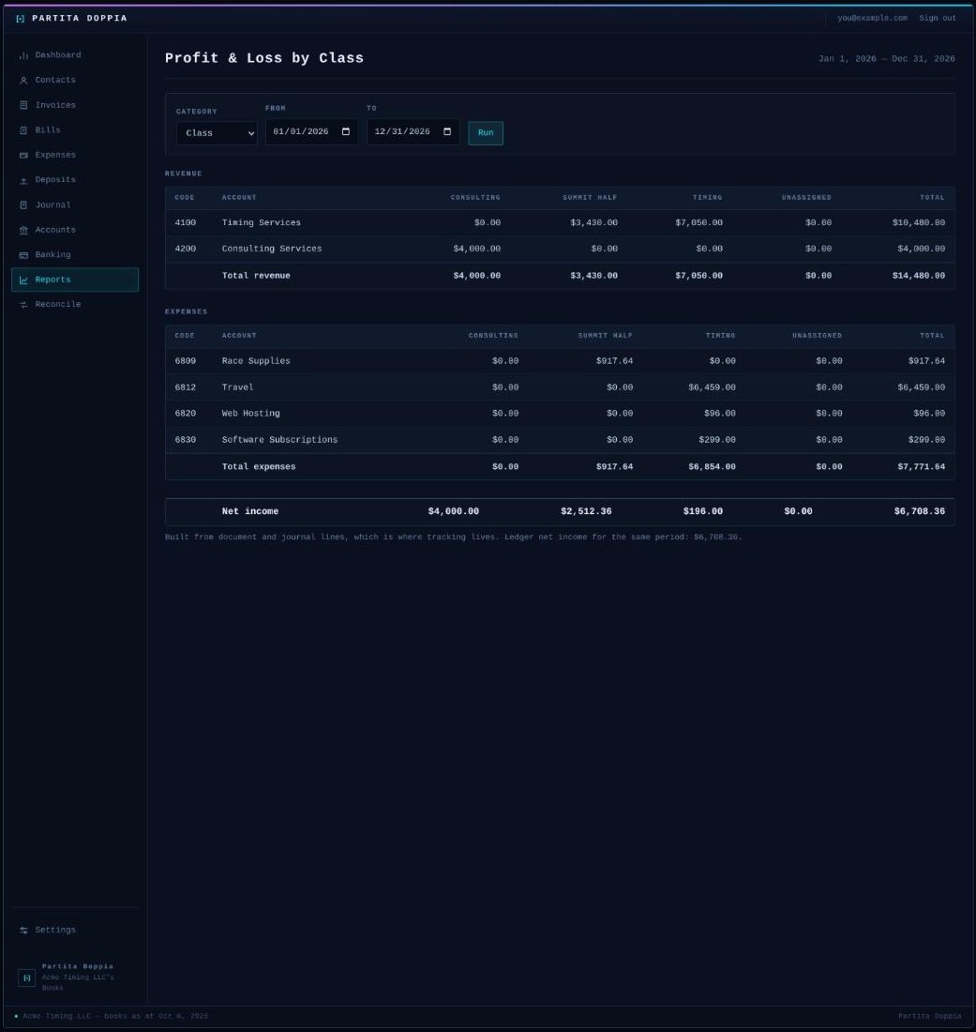Click expense code 6820
Screen dimensions: 976x1032
pos(186,414)
